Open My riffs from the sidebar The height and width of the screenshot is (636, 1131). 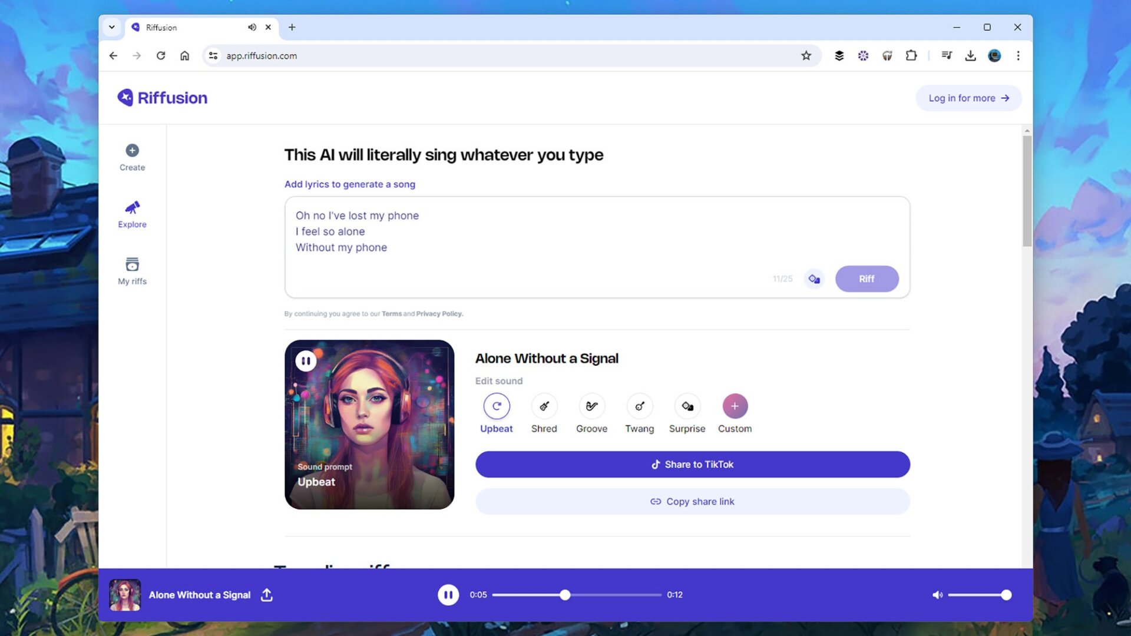(x=132, y=271)
